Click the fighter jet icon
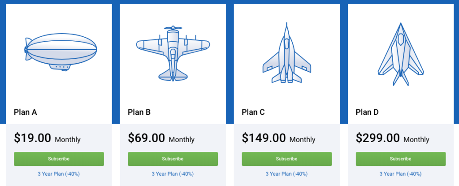This screenshot has height=186, width=459. (287, 54)
